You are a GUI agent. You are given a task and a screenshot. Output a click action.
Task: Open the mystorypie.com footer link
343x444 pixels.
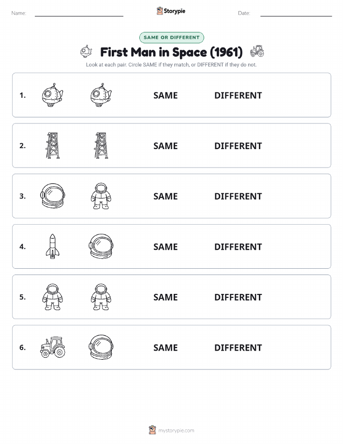pos(176,430)
